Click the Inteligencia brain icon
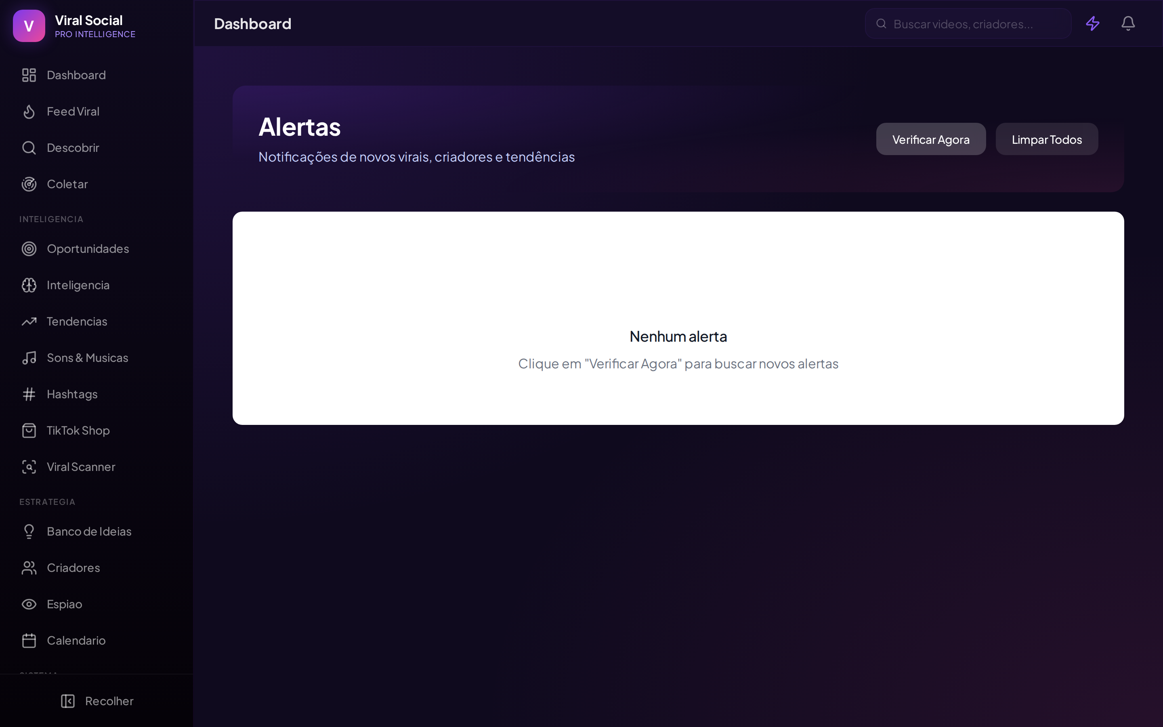Viewport: 1163px width, 727px height. pos(29,285)
